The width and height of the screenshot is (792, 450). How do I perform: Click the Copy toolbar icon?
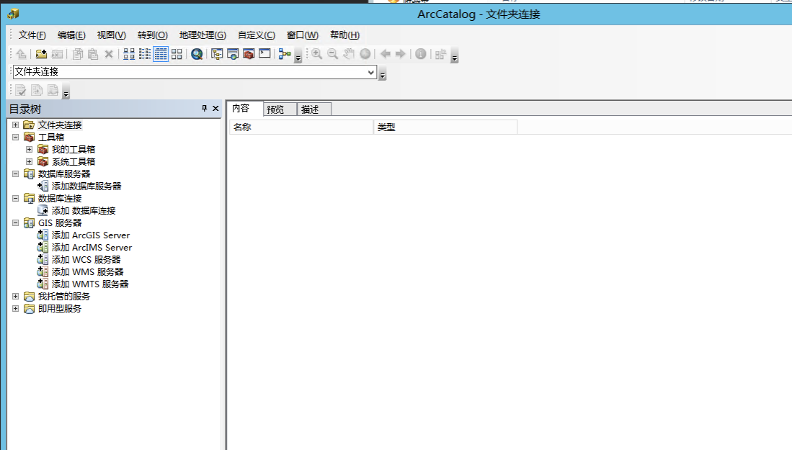(x=77, y=54)
